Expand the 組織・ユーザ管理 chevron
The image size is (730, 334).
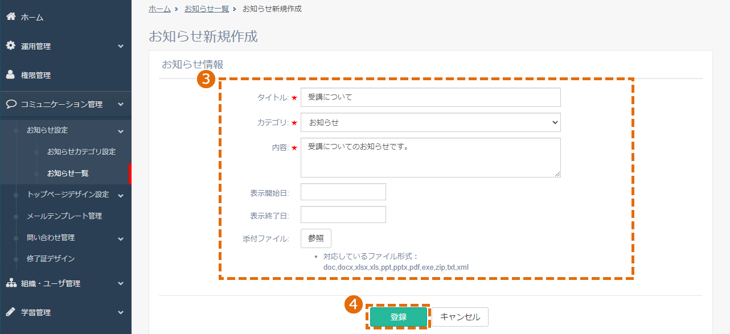coord(121,283)
